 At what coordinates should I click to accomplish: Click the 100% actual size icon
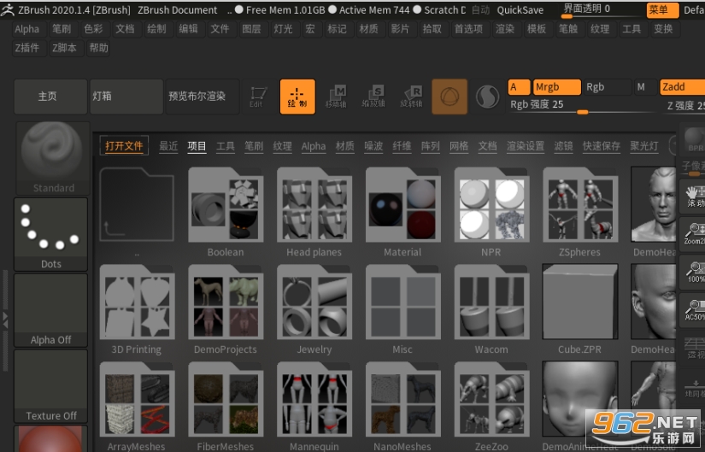point(694,272)
